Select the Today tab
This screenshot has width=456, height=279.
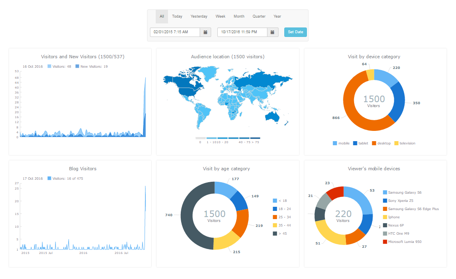pos(177,16)
